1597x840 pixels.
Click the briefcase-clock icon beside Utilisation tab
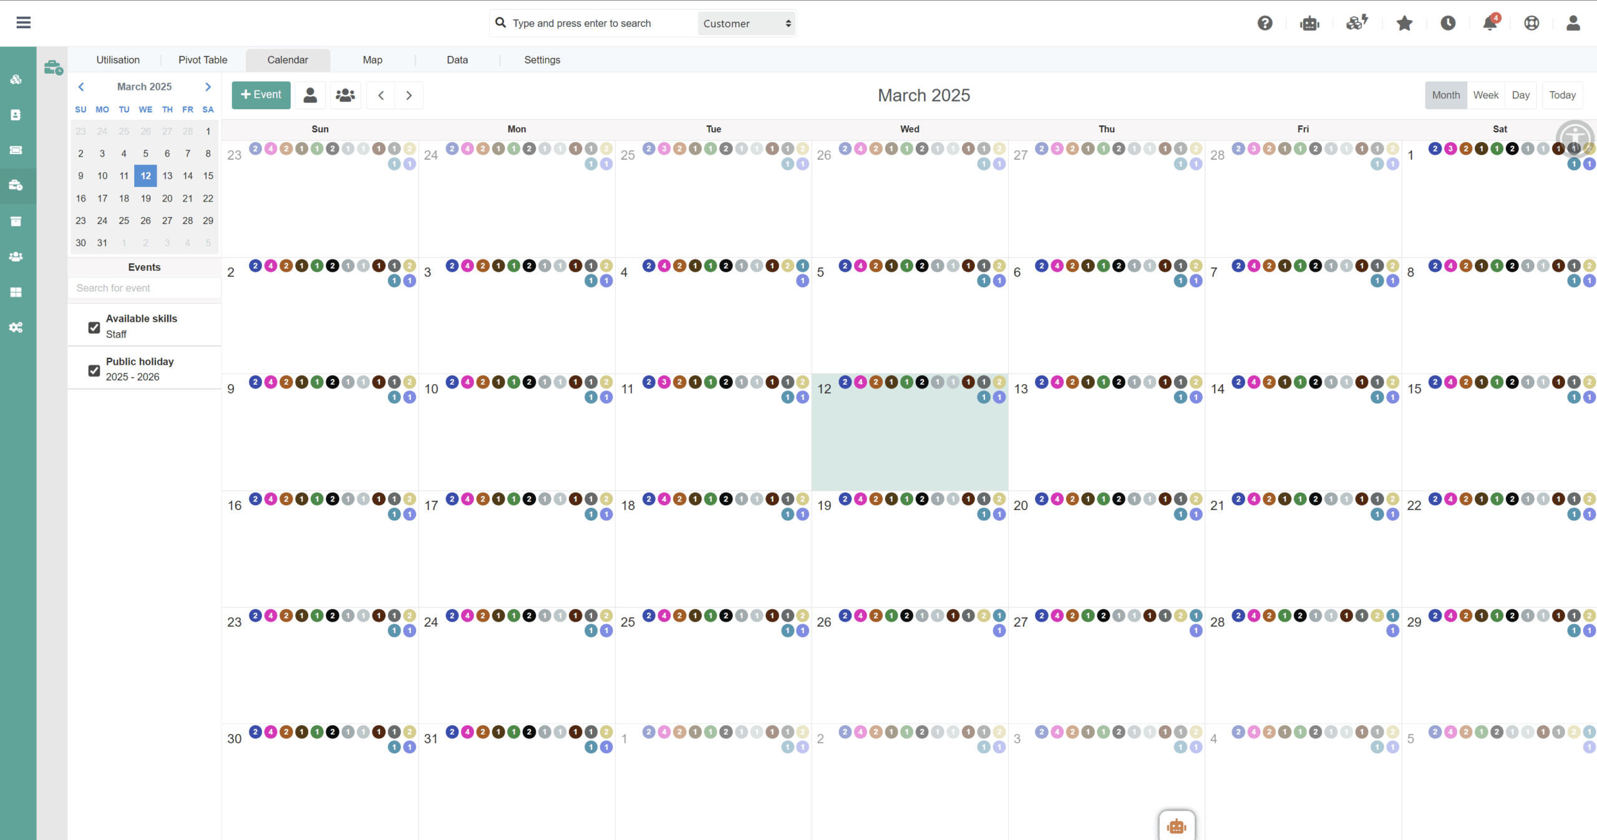[54, 67]
